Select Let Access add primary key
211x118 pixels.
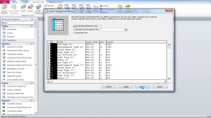tap(74, 26)
